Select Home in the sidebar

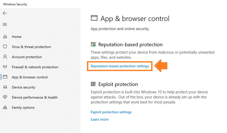click(17, 37)
